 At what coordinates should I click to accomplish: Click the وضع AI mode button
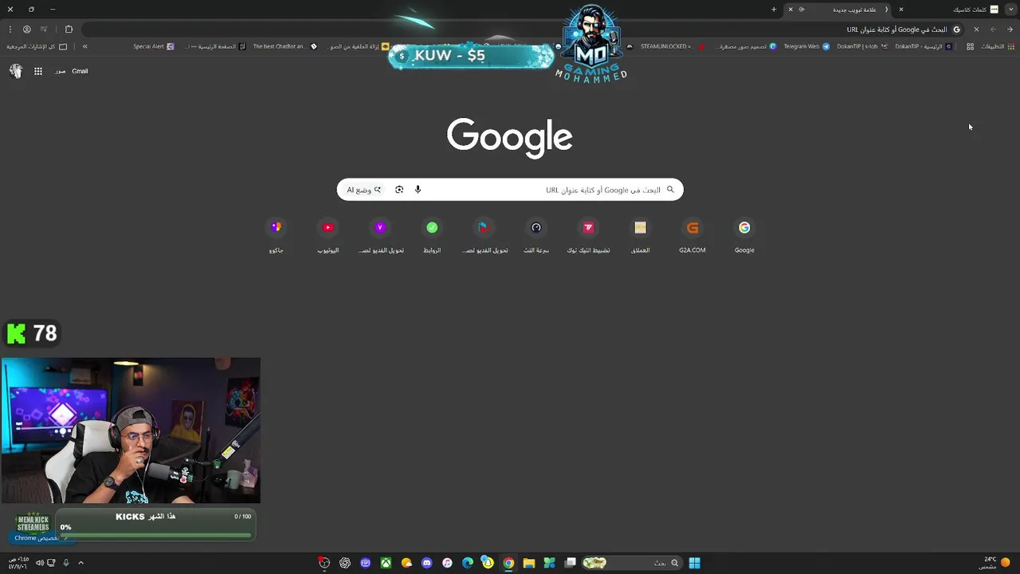point(364,190)
